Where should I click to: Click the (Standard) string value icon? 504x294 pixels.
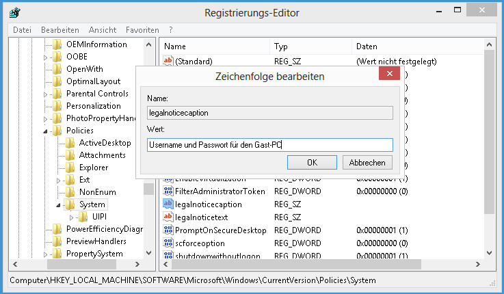click(168, 61)
